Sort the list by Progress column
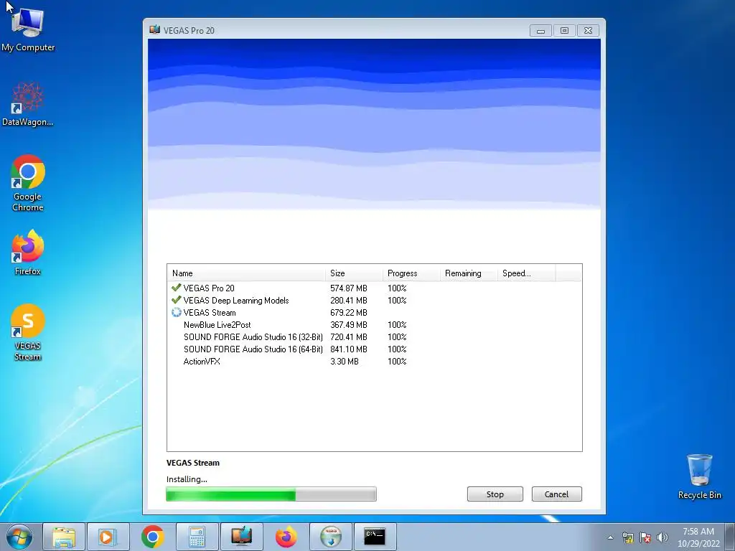Screen dimensions: 735x551 (x=411, y=273)
